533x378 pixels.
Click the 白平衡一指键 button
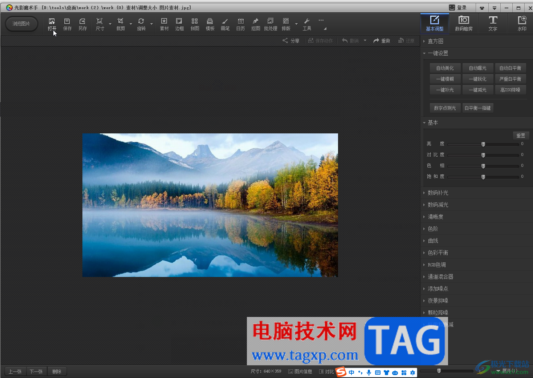(x=478, y=108)
